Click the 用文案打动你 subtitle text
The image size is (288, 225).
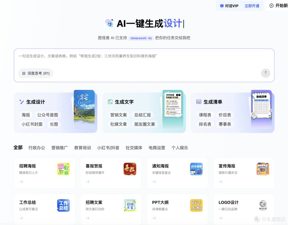pyautogui.click(x=95, y=209)
